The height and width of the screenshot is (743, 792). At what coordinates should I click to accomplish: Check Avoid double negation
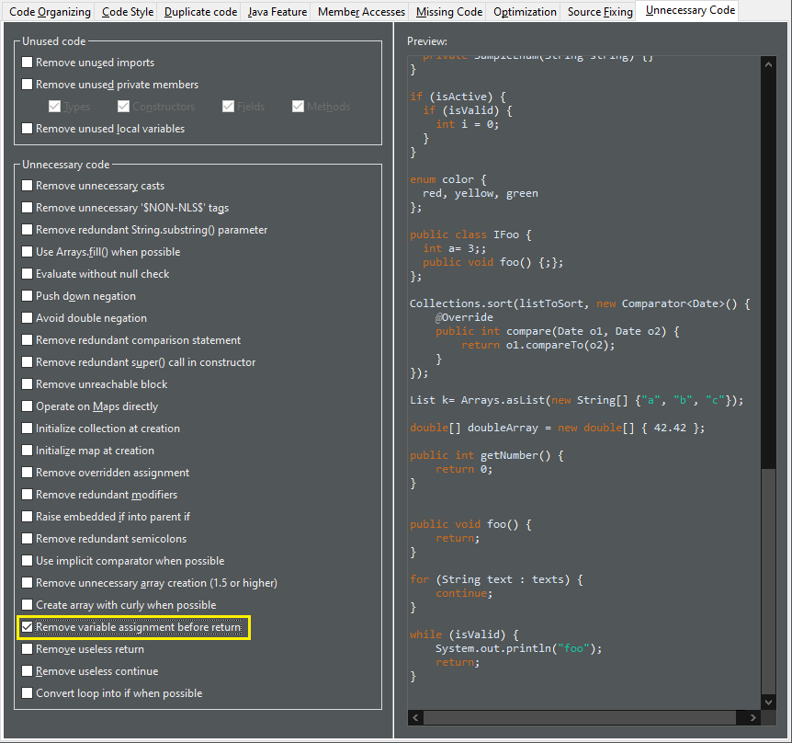point(28,318)
